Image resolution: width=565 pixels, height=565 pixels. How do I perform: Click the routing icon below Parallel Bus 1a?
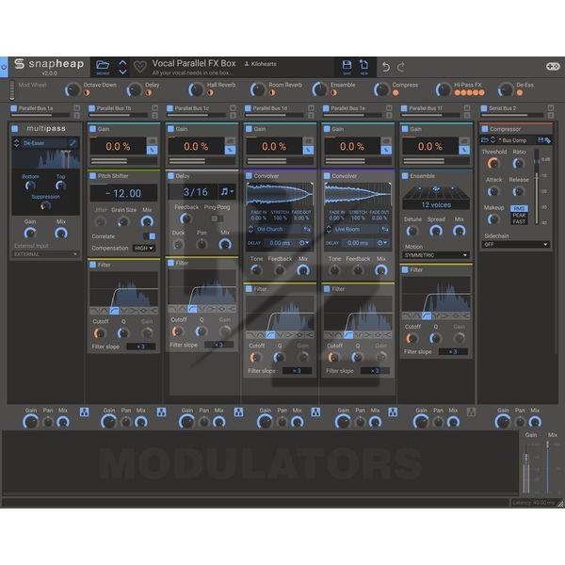(85, 412)
